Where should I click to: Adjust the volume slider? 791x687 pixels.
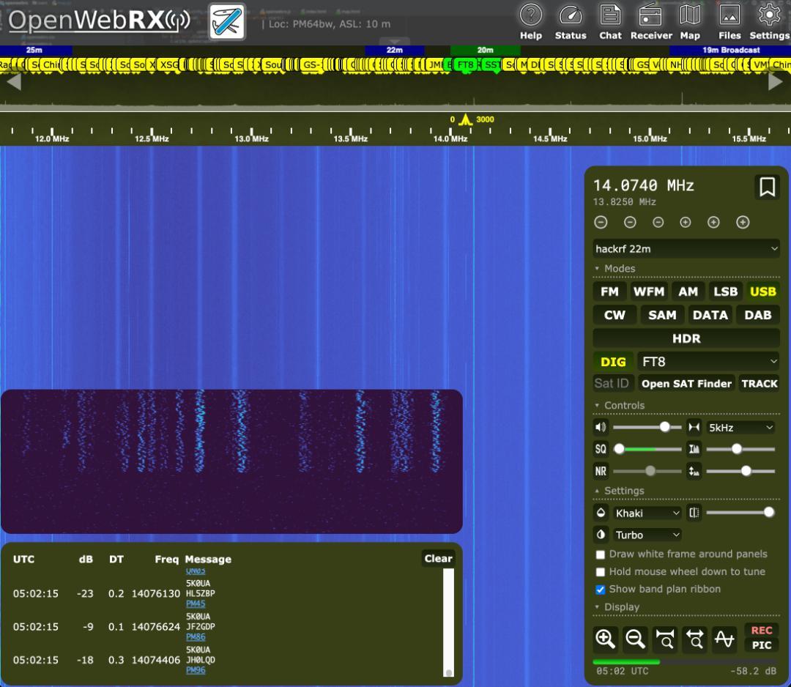(x=664, y=427)
